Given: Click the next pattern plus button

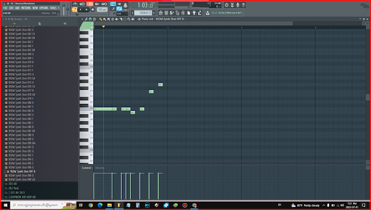Looking at the screenshot, I should (154, 13).
